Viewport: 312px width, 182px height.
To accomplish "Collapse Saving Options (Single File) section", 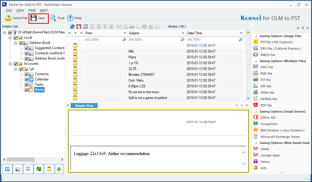I will [x=256, y=36].
